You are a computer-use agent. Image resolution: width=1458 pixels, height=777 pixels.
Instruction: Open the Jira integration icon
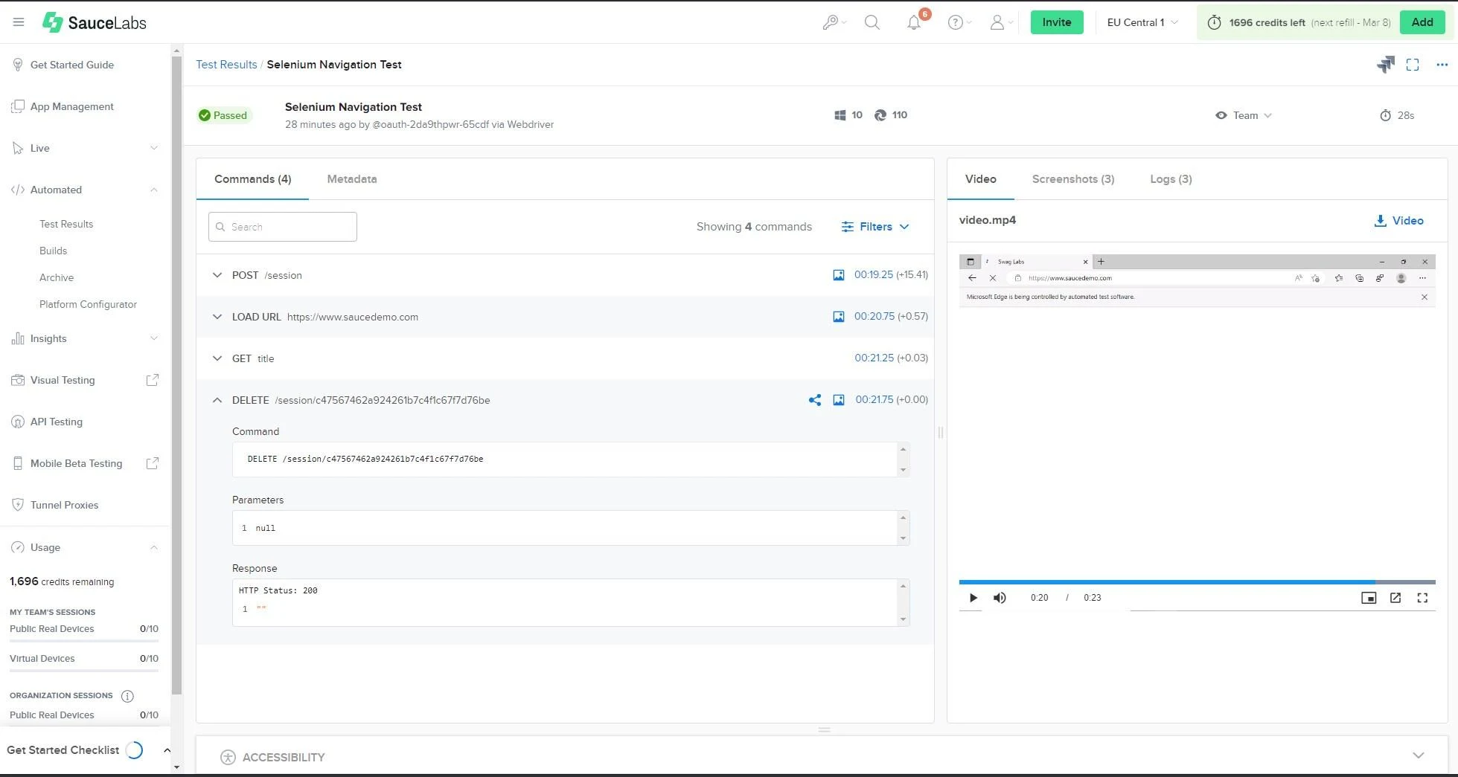click(x=1385, y=65)
